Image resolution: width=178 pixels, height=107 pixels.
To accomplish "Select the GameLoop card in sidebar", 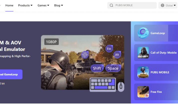I will [156, 33].
